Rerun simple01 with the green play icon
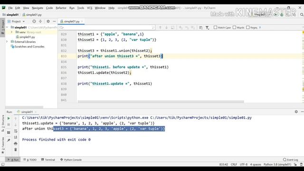Image resolution: width=304 pixels, height=171 pixels. (9, 118)
